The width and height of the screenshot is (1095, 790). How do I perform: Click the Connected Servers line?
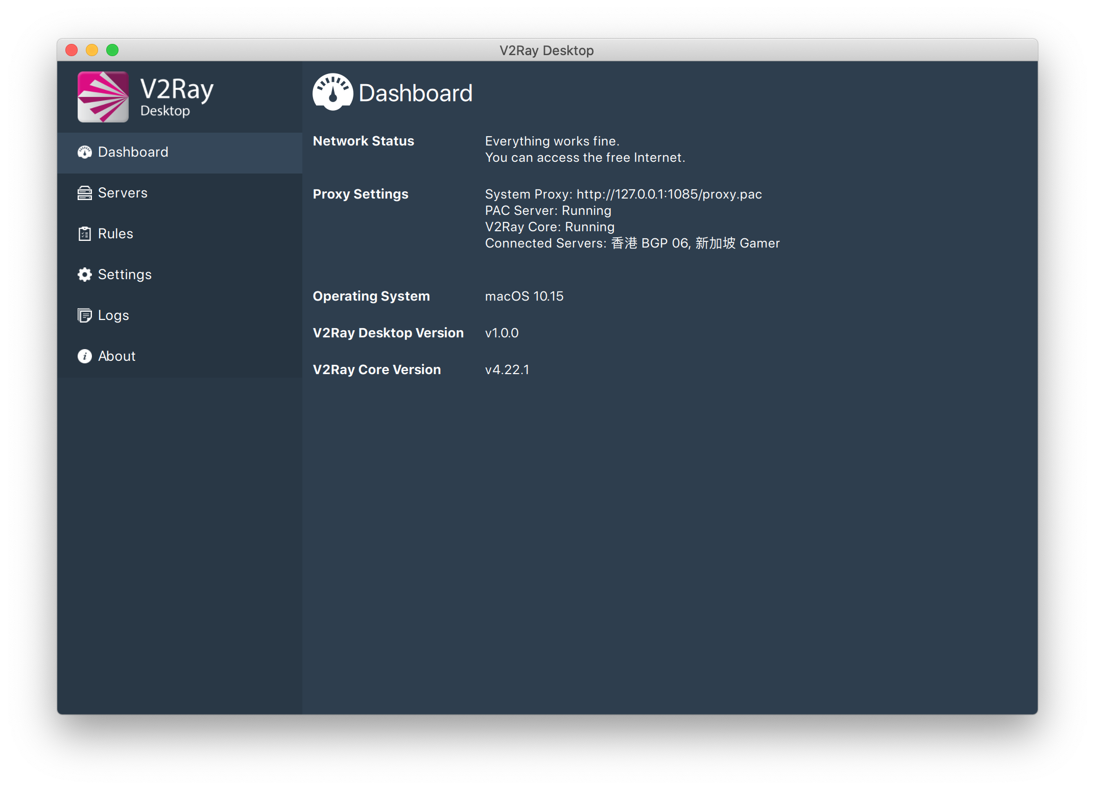point(632,243)
